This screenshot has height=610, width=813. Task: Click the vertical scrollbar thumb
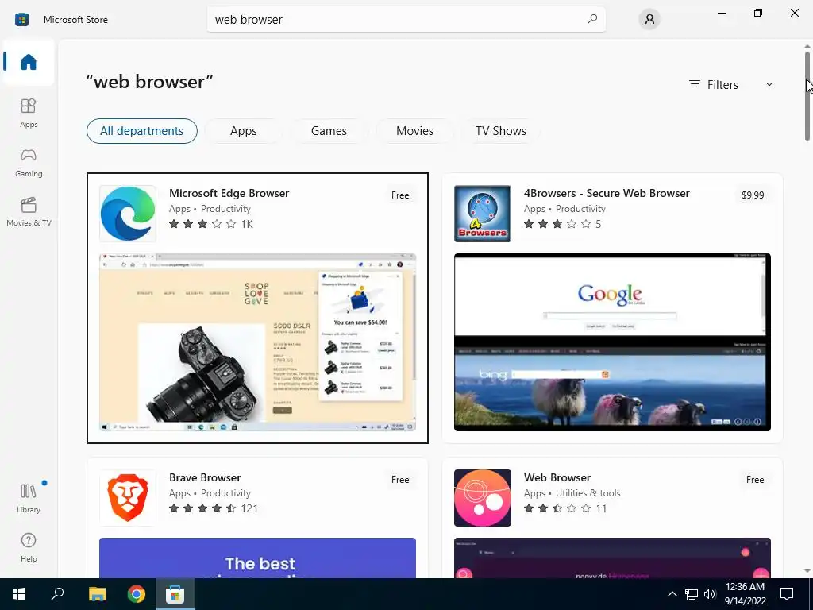(807, 96)
